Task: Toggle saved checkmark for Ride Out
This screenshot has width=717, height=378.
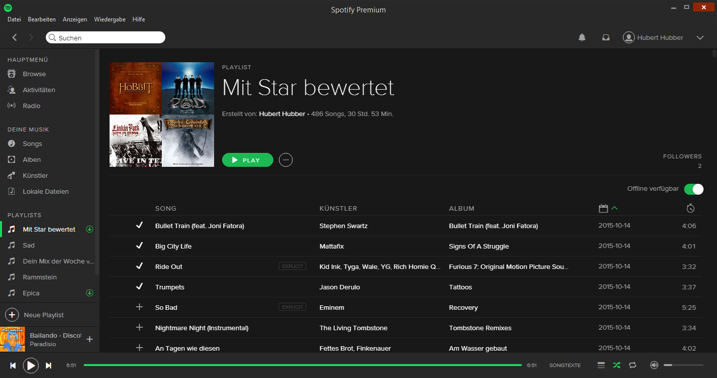Action: (x=139, y=266)
